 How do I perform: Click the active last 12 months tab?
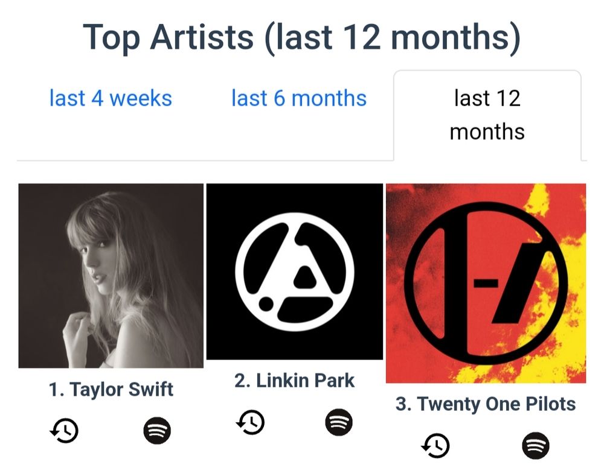pos(487,115)
